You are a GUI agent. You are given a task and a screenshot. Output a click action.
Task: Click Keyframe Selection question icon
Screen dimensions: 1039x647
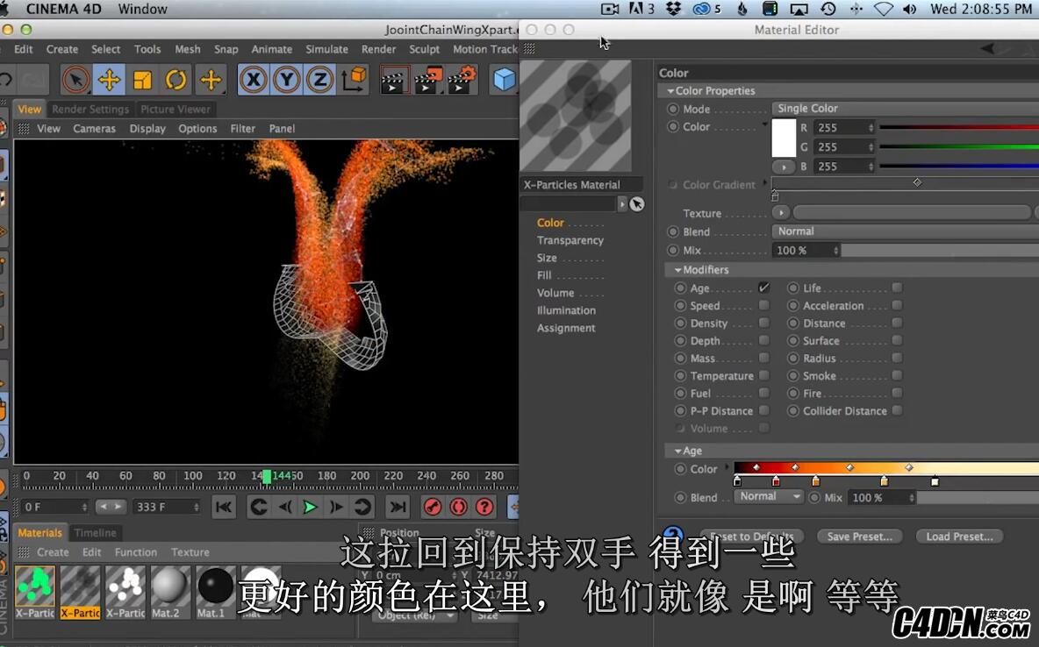(484, 508)
